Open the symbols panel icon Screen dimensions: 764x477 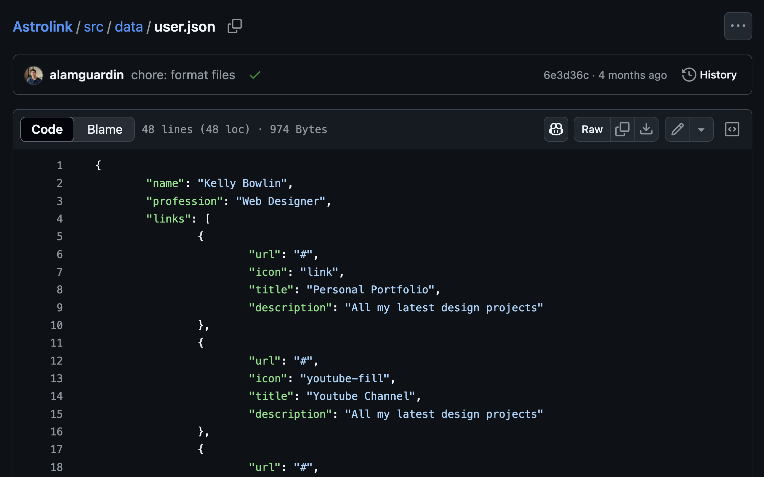732,129
